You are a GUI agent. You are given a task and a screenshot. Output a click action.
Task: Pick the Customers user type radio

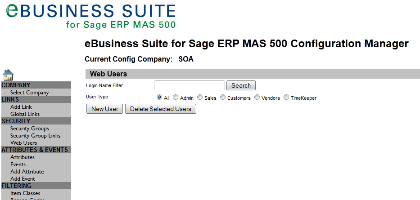[223, 98]
